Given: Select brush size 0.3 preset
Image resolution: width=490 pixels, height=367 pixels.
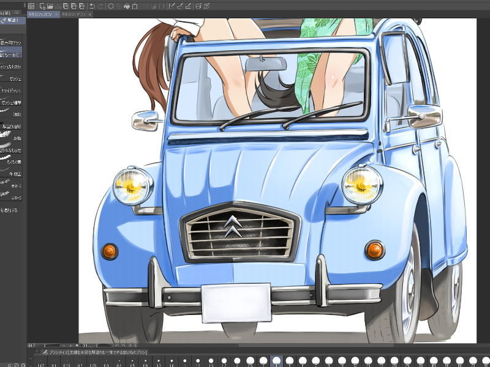Looking at the screenshot, I should click(106, 362).
